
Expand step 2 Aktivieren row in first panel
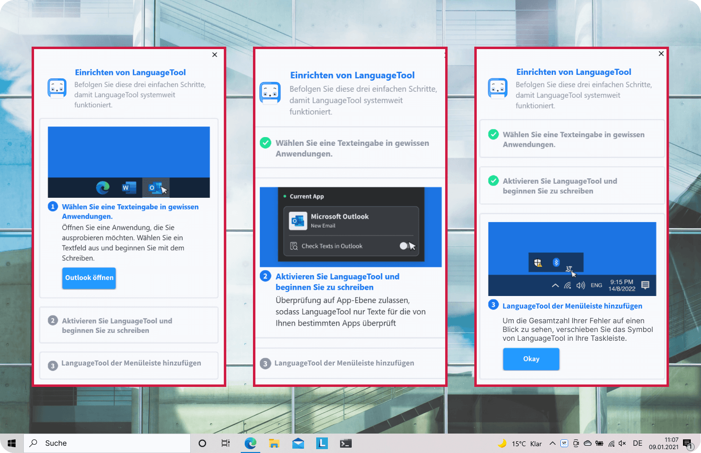pos(129,325)
